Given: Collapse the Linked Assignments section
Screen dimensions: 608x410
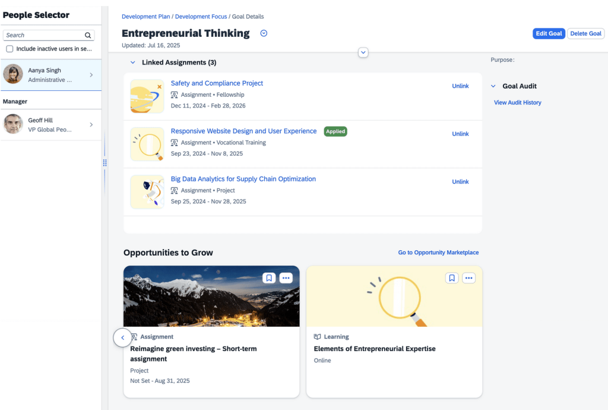Looking at the screenshot, I should click(132, 62).
